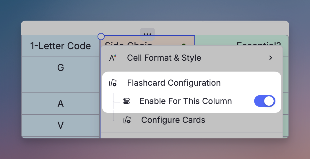Click the Flashcard Configuration card-gear icon

tap(113, 83)
